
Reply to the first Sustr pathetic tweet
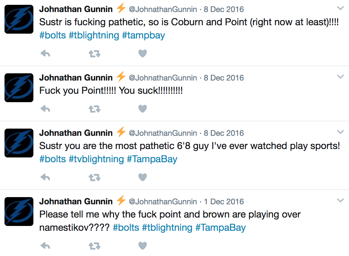45,53
